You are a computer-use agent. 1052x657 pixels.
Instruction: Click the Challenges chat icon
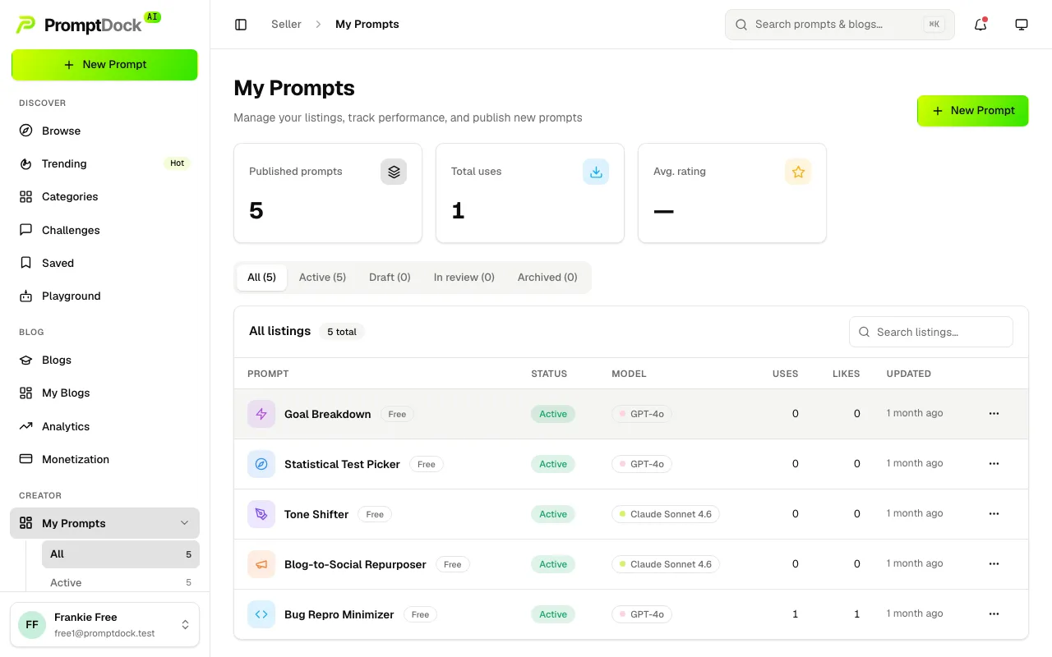(25, 230)
